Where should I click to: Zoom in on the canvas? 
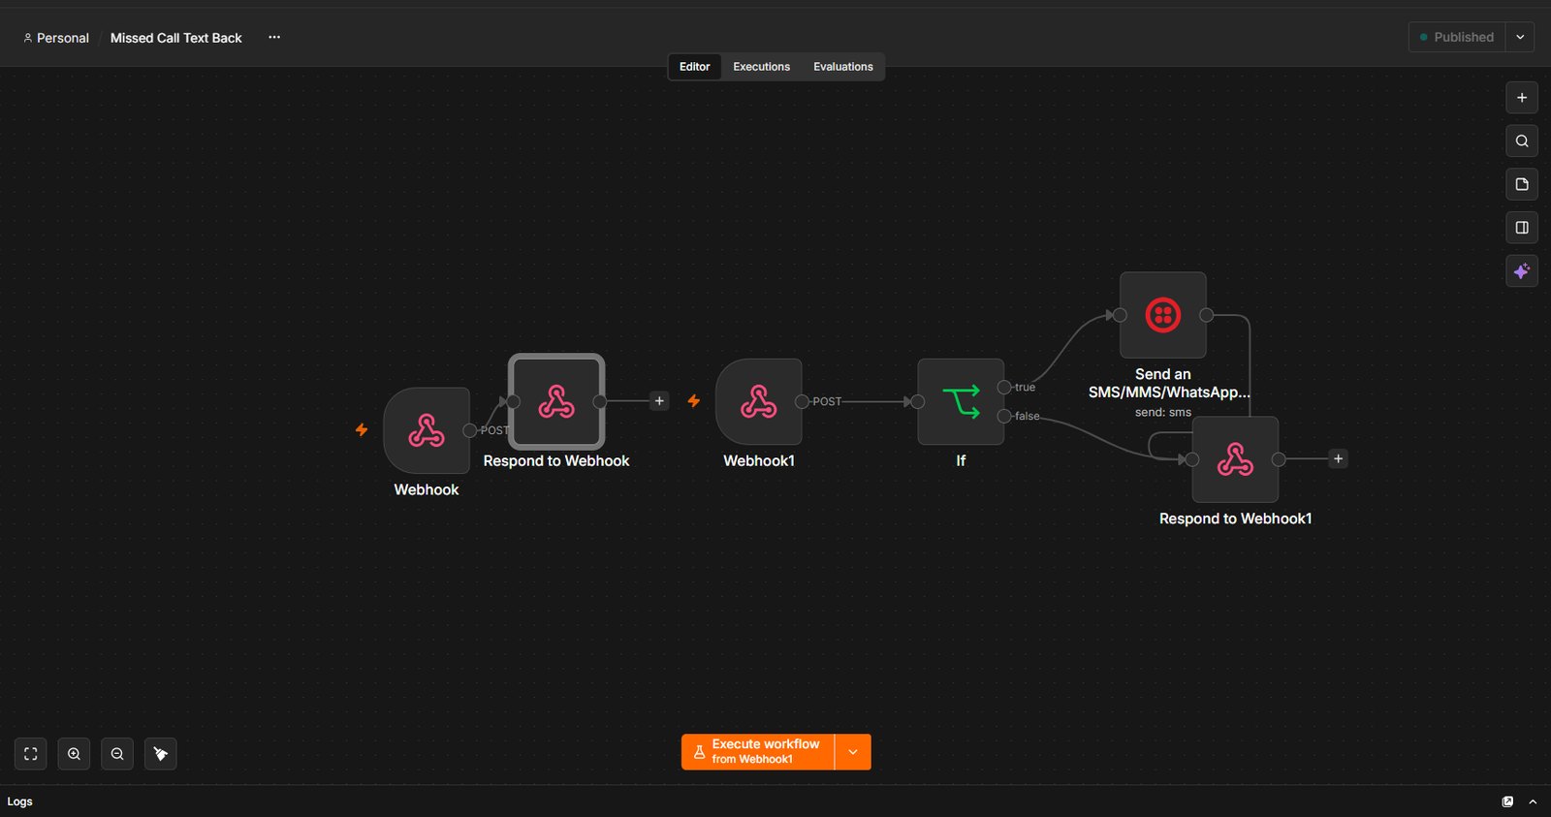click(x=74, y=754)
